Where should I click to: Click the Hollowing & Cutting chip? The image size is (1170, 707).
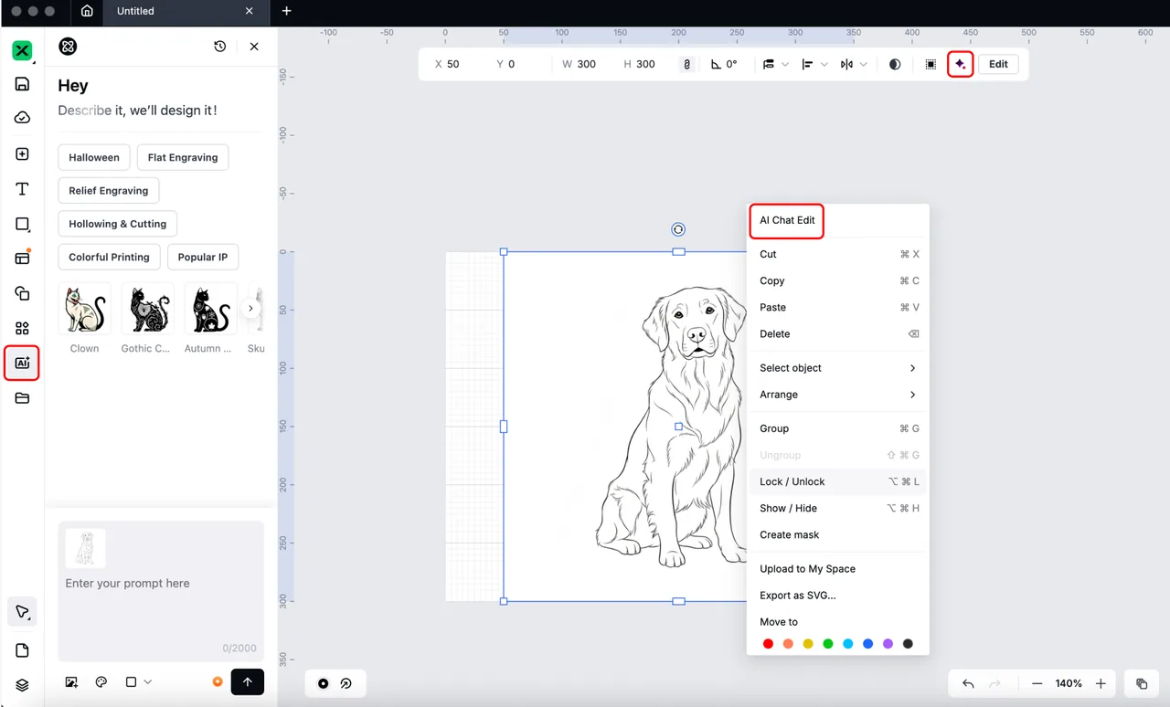118,224
